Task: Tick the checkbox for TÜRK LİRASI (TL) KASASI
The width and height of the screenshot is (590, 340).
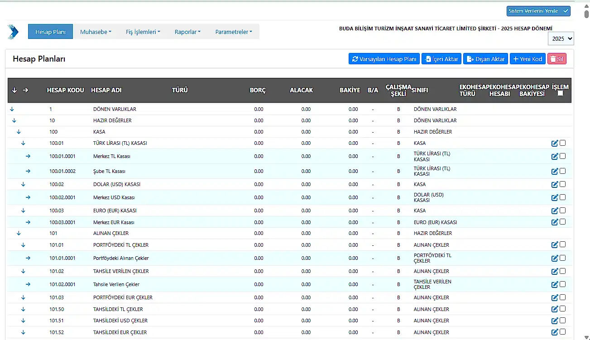Action: (x=562, y=143)
